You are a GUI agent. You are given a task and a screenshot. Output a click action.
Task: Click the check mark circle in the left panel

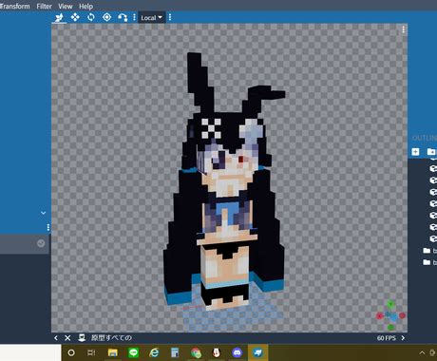[41, 243]
